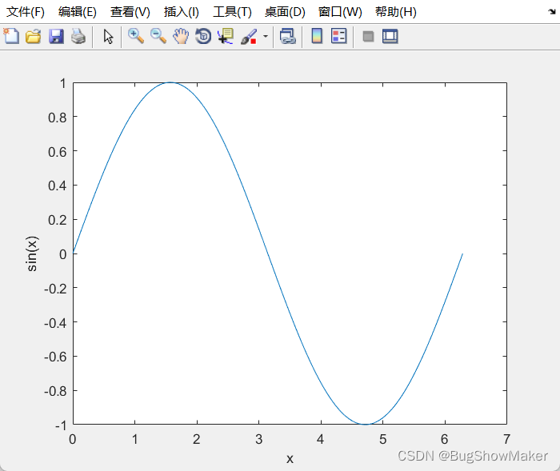Open the 窗口(W) menu
The width and height of the screenshot is (560, 471).
click(340, 12)
